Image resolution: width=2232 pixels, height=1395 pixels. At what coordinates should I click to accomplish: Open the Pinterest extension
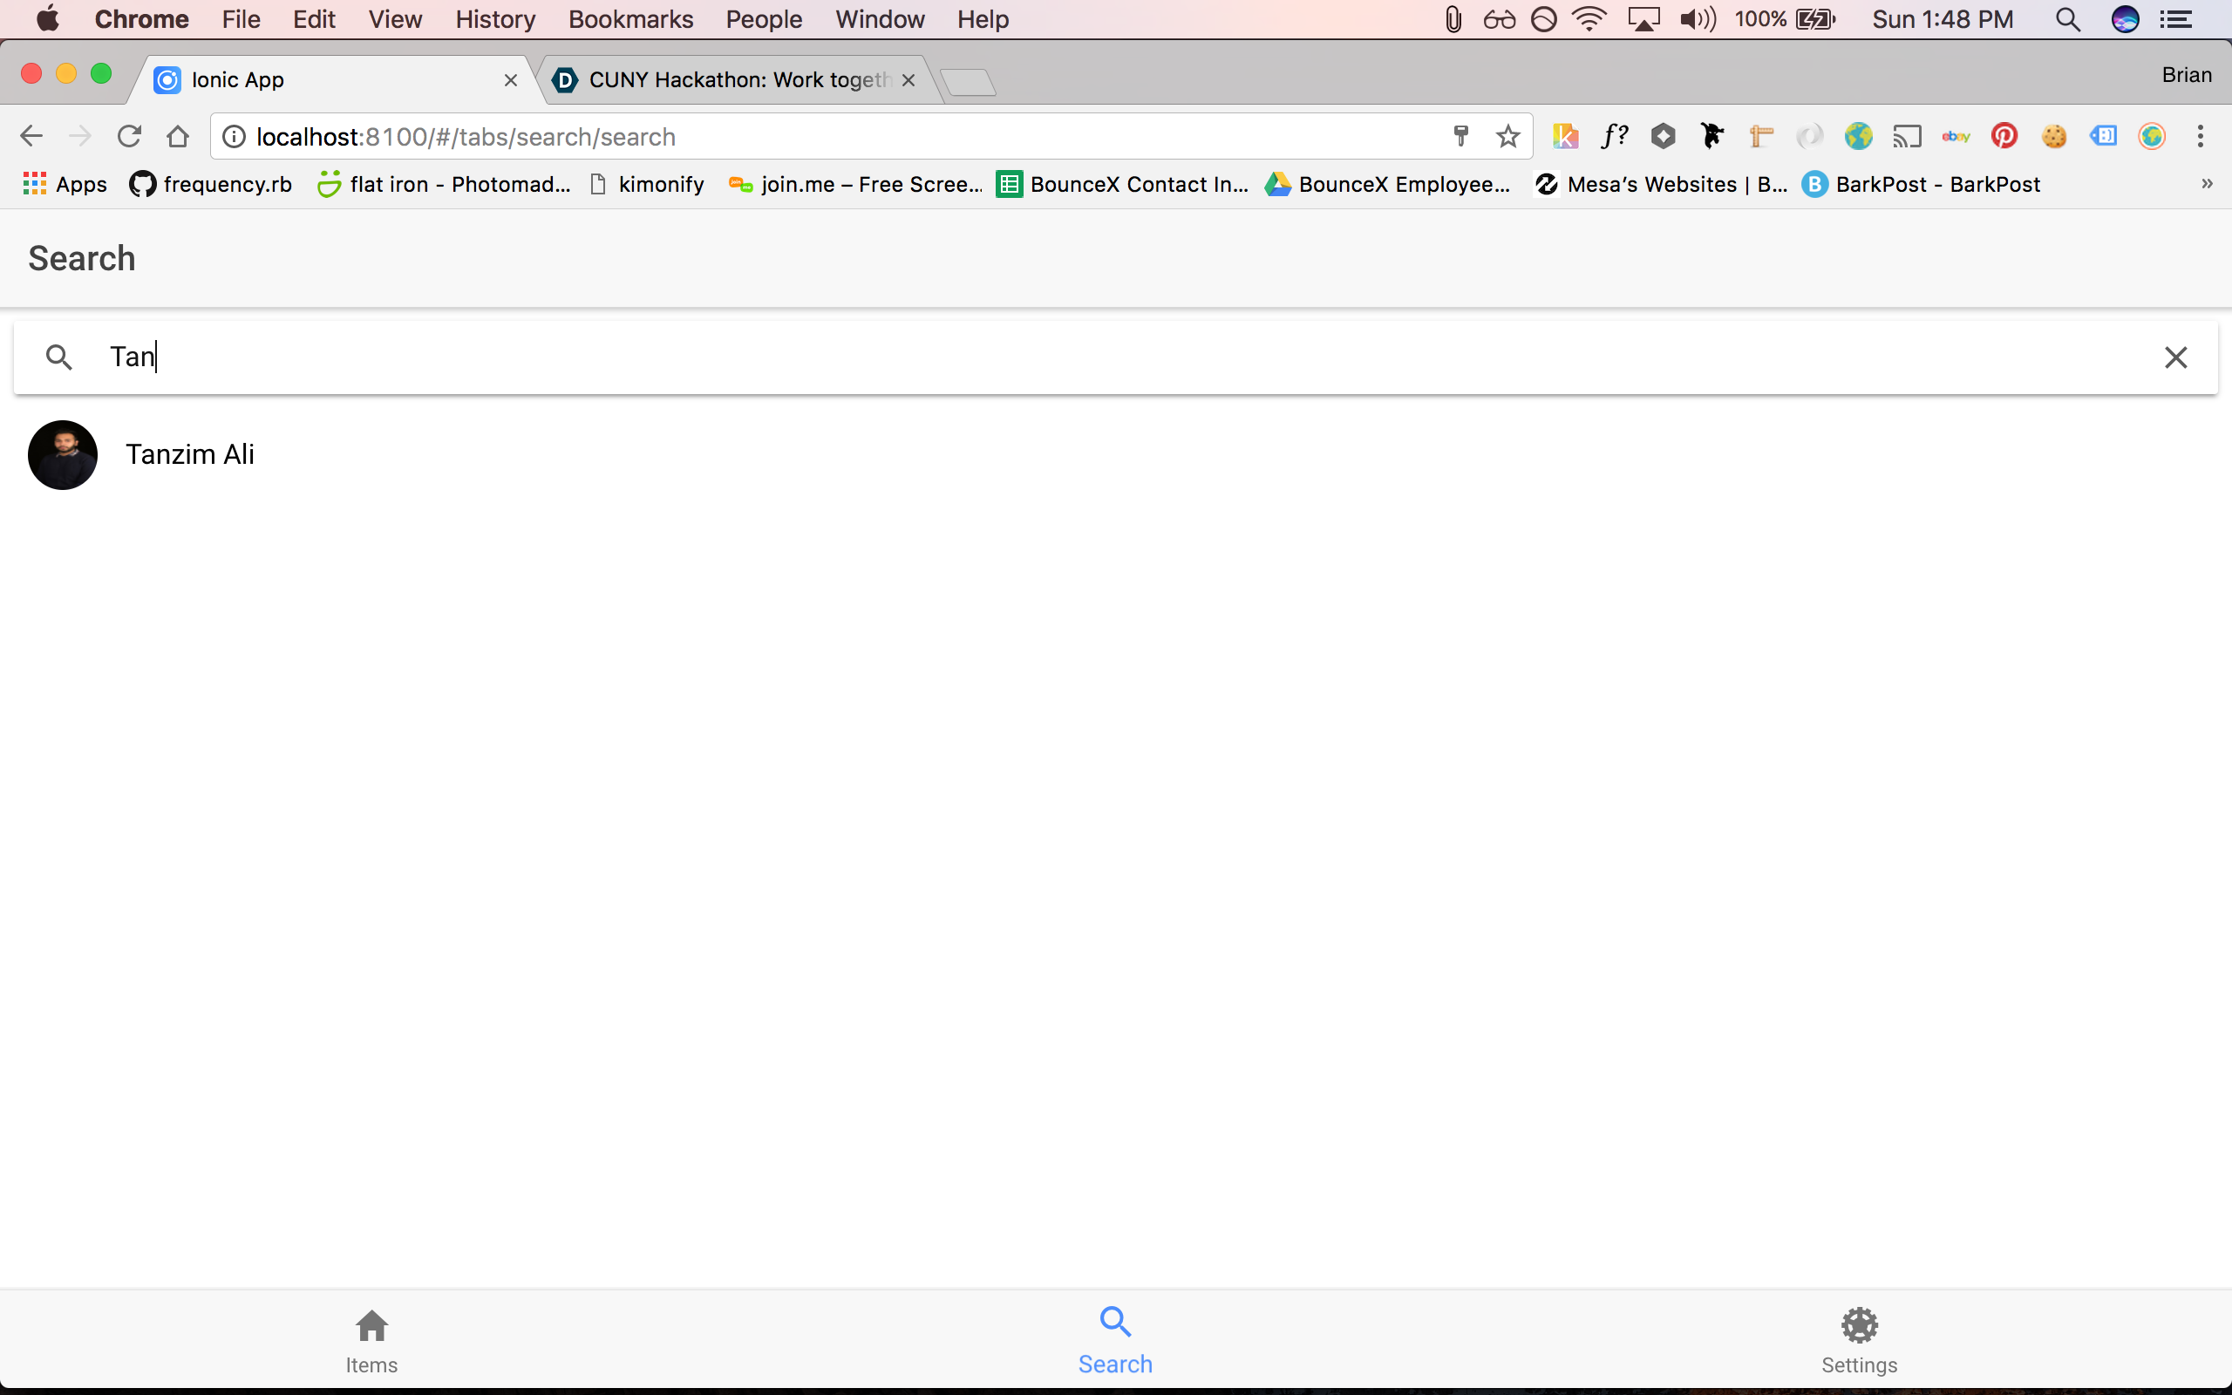pos(2004,137)
